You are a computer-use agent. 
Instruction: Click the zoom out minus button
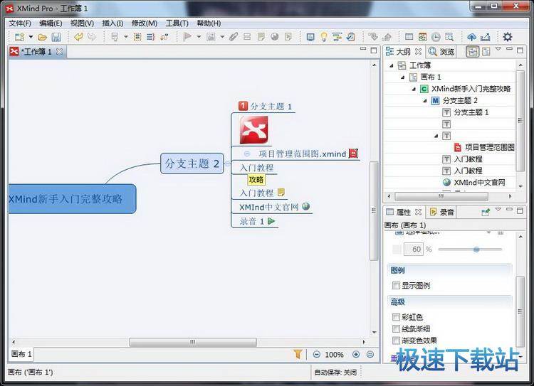tap(317, 355)
